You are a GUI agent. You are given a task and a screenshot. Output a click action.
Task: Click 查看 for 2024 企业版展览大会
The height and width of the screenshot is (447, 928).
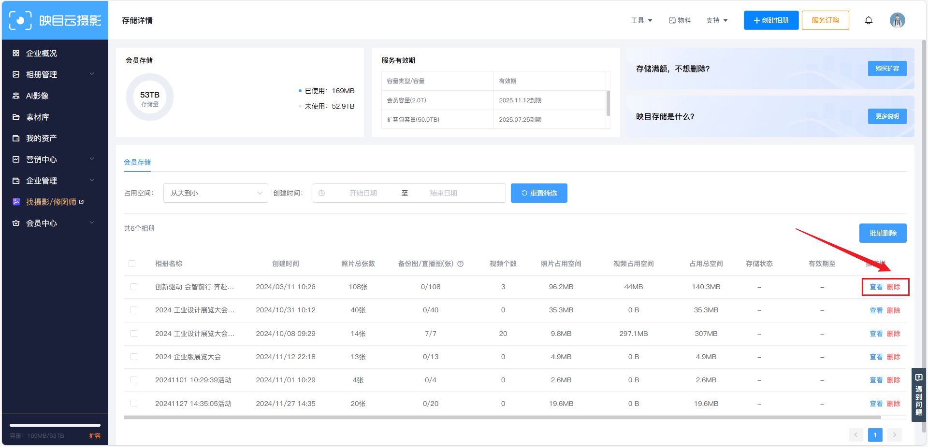coord(876,357)
